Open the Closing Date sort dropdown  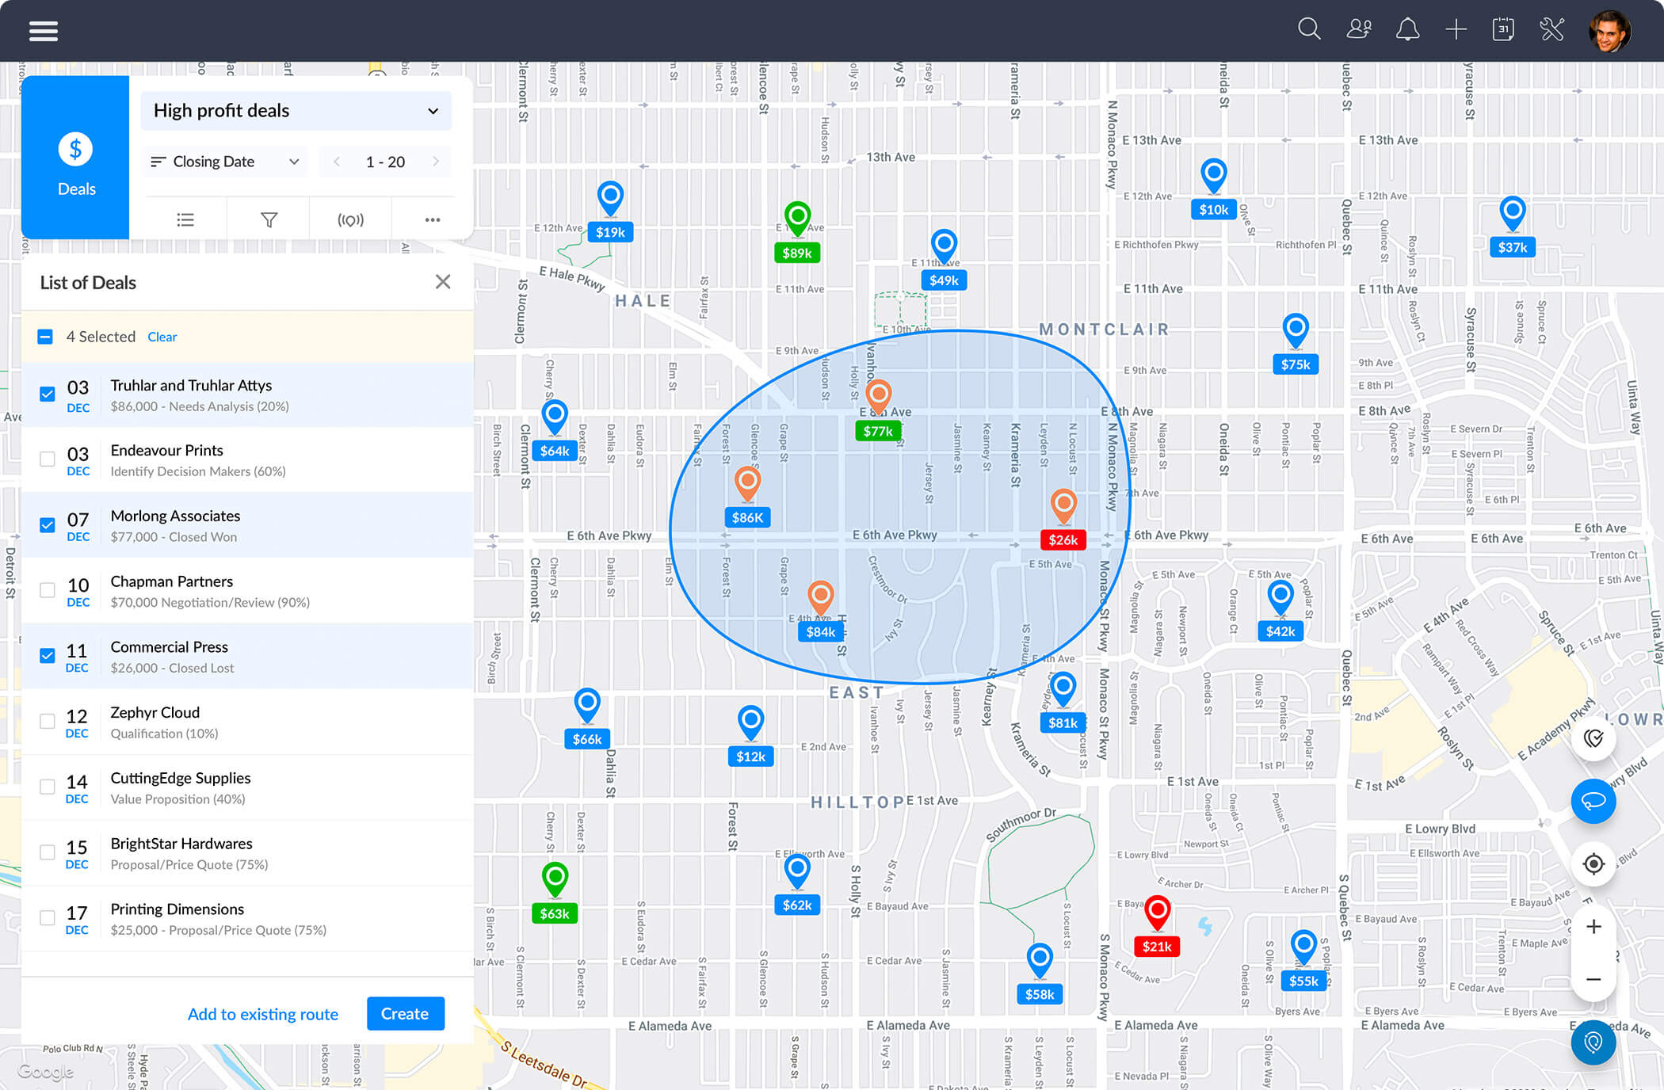click(223, 161)
